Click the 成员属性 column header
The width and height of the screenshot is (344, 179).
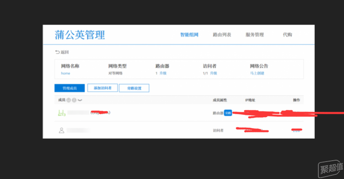pyautogui.click(x=220, y=100)
